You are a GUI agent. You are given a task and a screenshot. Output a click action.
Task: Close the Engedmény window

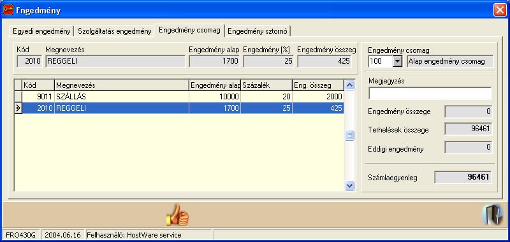pyautogui.click(x=500, y=10)
